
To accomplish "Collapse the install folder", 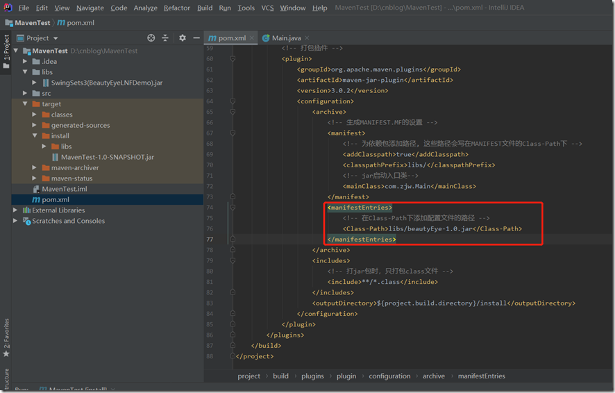I will (x=35, y=135).
